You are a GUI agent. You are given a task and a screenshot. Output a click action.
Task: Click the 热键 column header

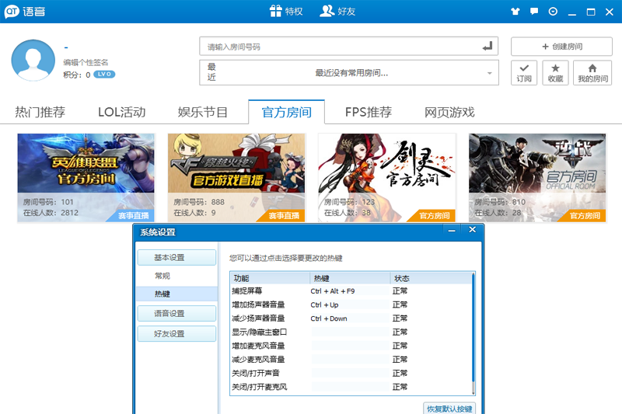click(x=351, y=278)
